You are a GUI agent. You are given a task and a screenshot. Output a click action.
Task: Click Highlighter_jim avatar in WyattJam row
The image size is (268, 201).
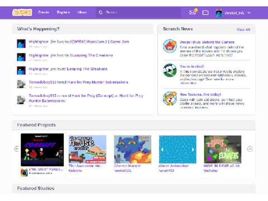pos(21,44)
